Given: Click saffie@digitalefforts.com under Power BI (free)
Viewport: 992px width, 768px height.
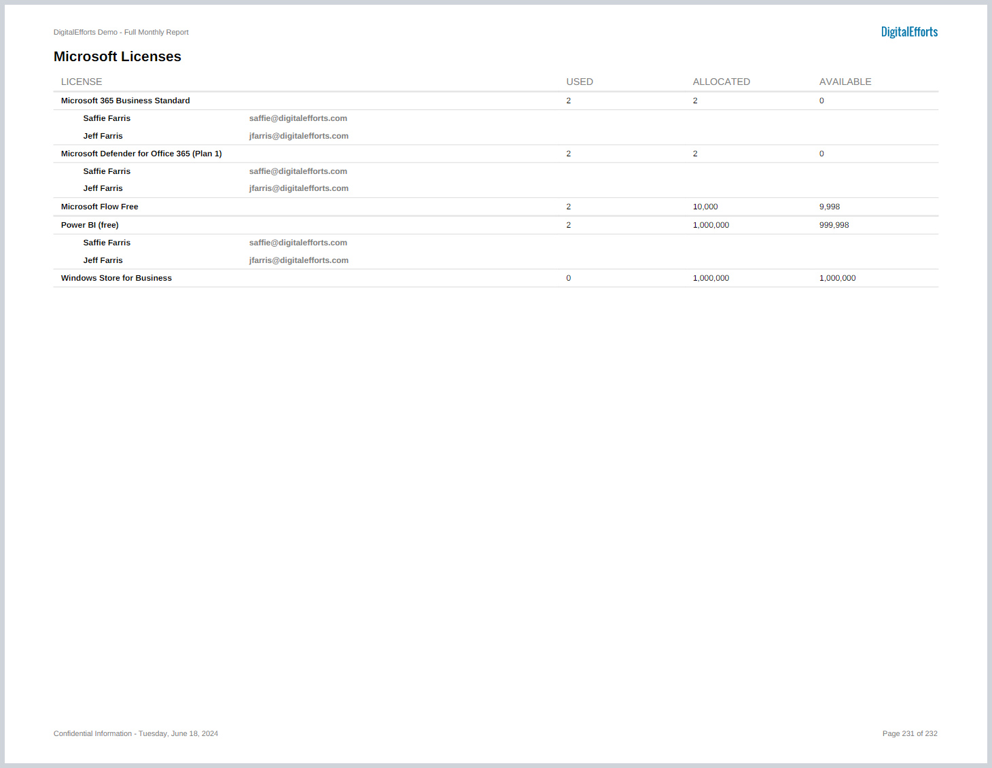Looking at the screenshot, I should click(298, 243).
